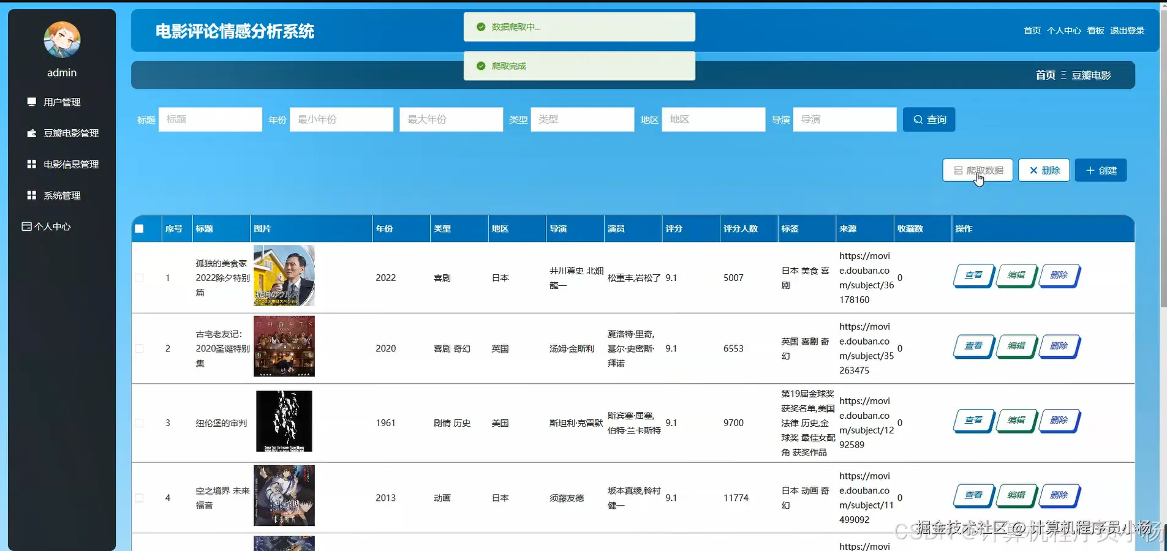1167x551 pixels.
Task: Focus the 标题 search field
Action: click(x=210, y=119)
